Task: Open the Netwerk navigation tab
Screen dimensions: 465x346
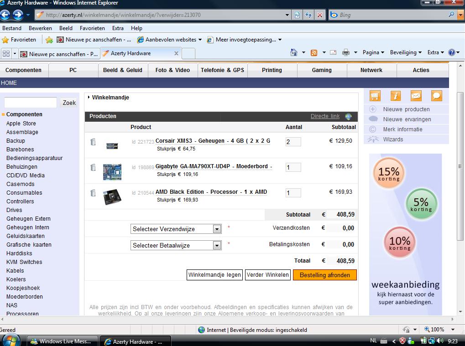Action: 371,70
